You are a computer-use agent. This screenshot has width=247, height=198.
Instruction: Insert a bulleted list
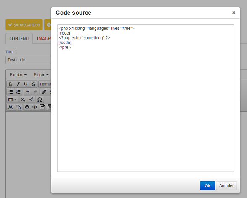tap(11, 92)
